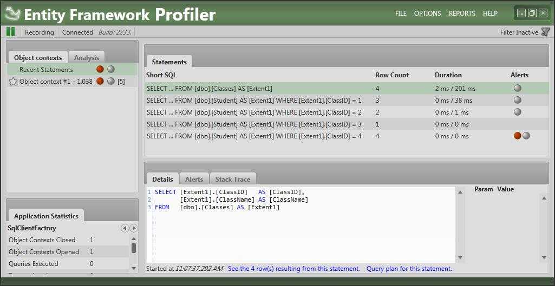Click the gray alert dot on Object context #1
The height and width of the screenshot is (286, 555).
[x=111, y=81]
